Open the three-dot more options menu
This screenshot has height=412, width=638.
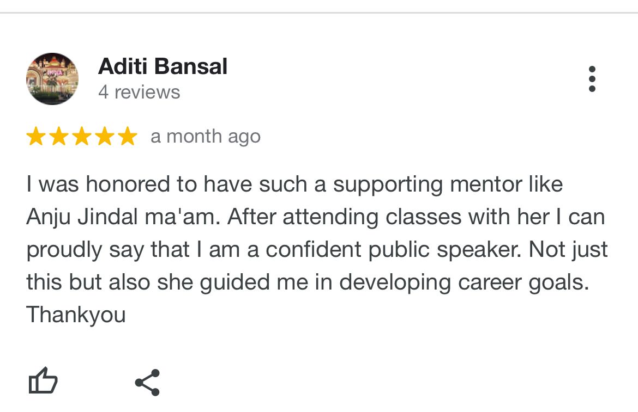[x=592, y=79]
